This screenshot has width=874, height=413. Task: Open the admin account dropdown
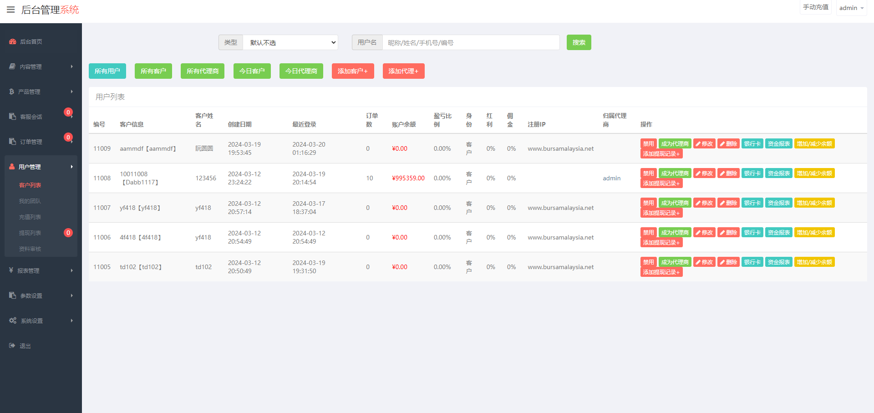(x=851, y=8)
